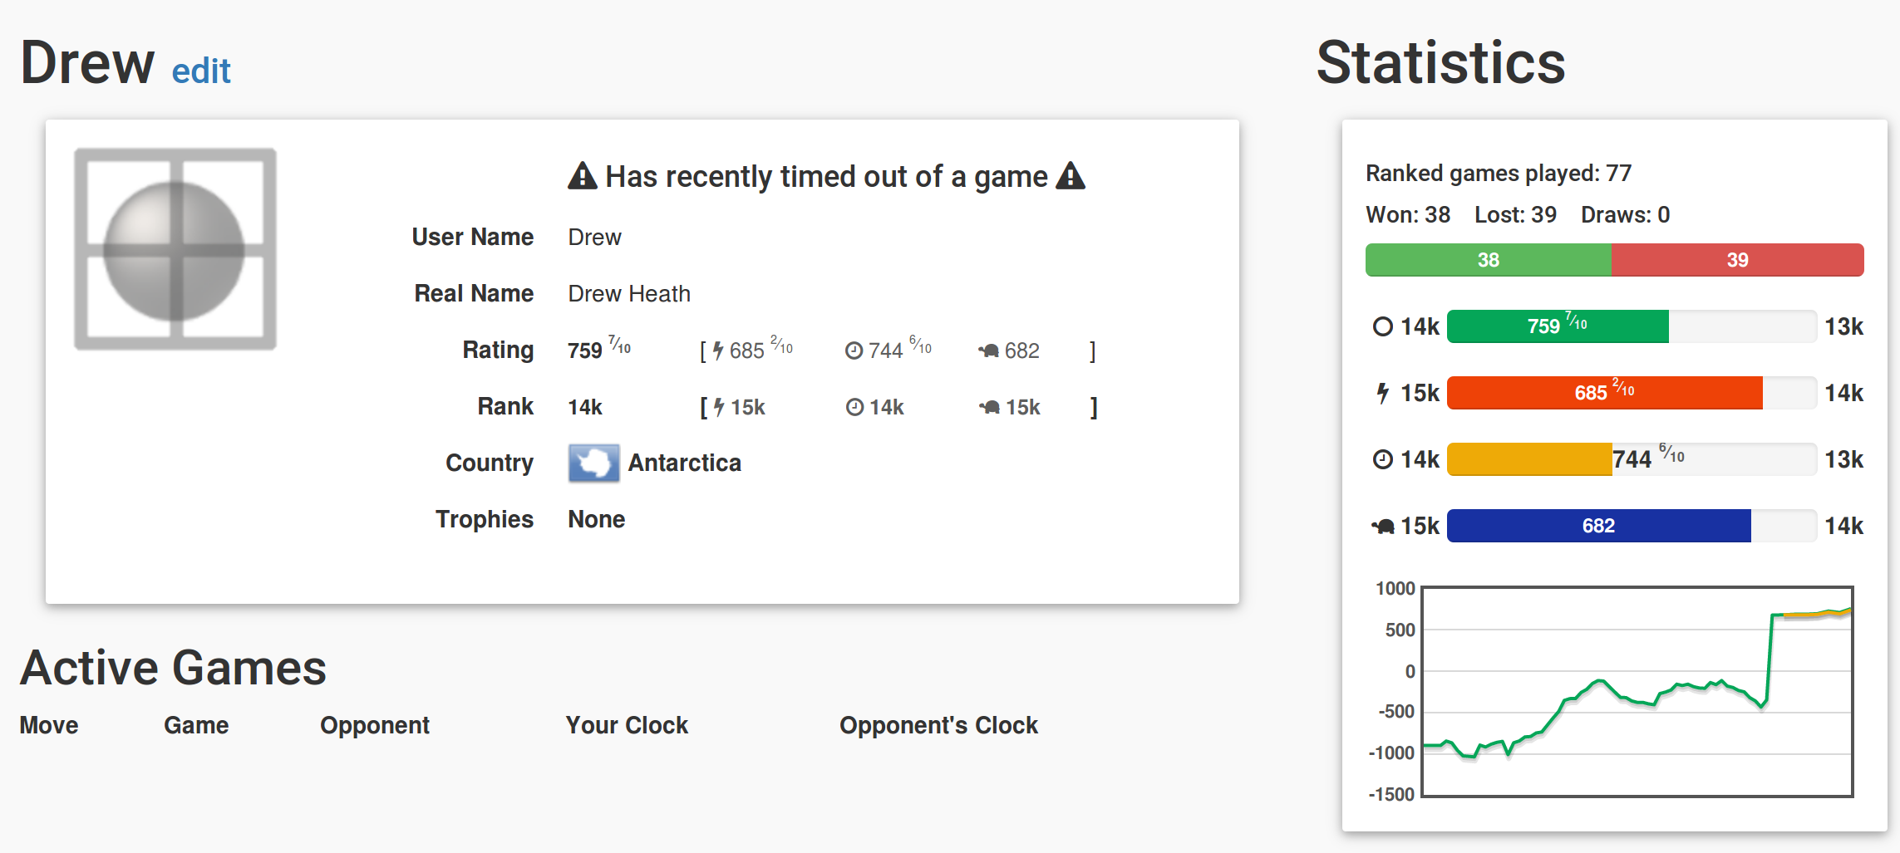Click the orange-red blitz 685 rating bar
1900x853 pixels.
[1605, 393]
